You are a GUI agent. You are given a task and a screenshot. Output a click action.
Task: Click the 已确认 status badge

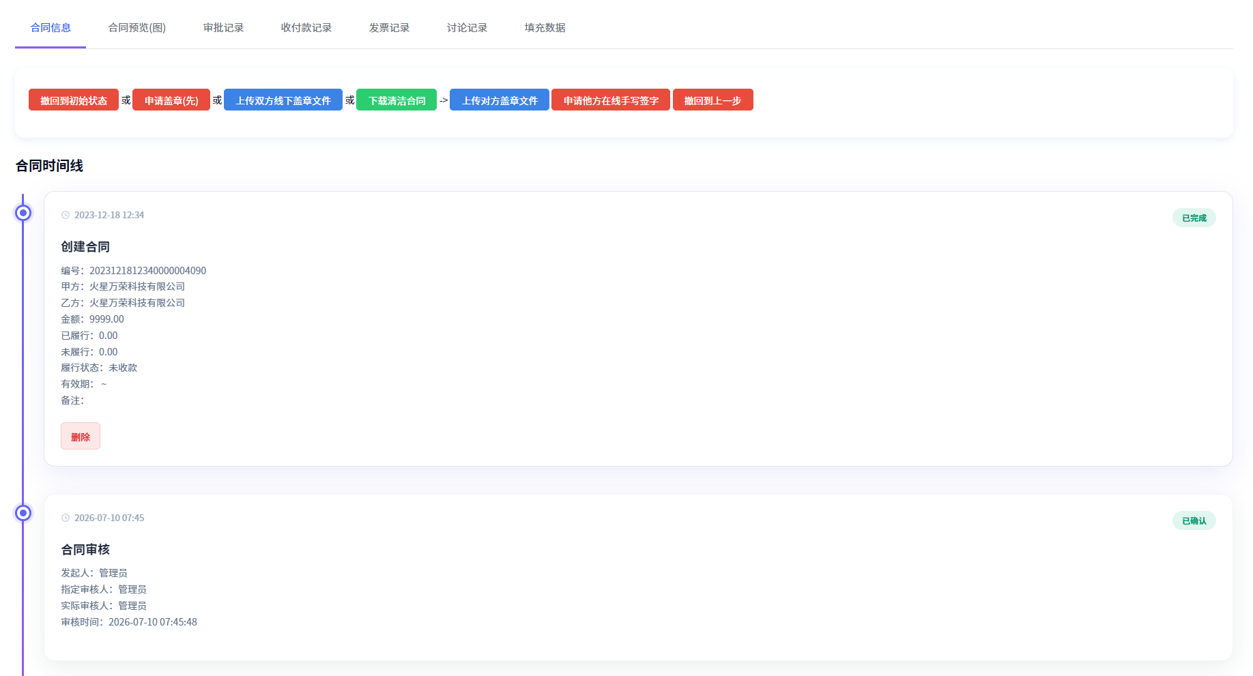(x=1194, y=520)
